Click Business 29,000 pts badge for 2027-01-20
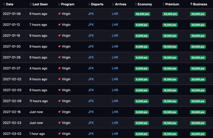The width and height of the screenshot is (213, 138). [198, 47]
